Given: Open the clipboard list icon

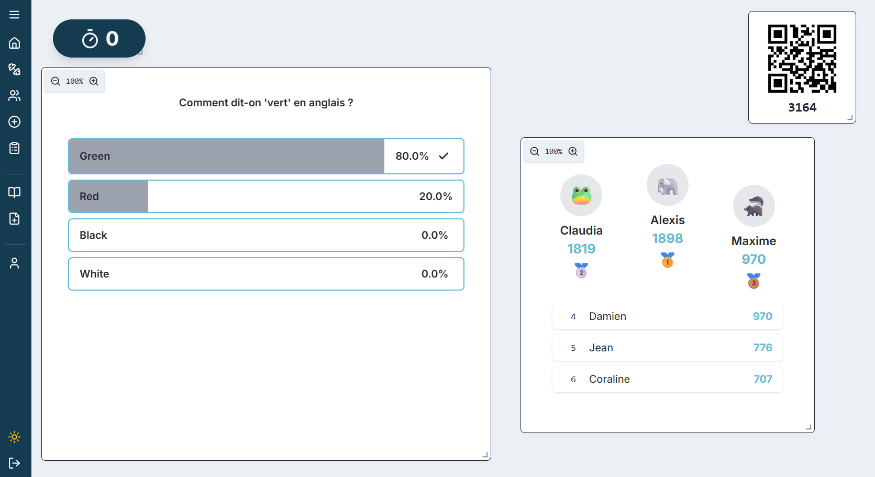Looking at the screenshot, I should tap(15, 148).
